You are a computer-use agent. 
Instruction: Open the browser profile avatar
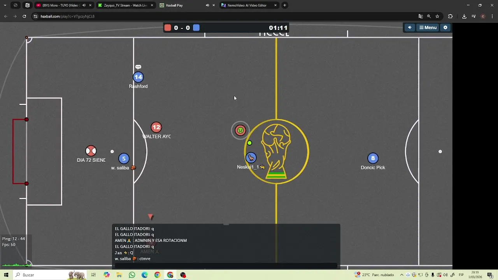pos(483,16)
